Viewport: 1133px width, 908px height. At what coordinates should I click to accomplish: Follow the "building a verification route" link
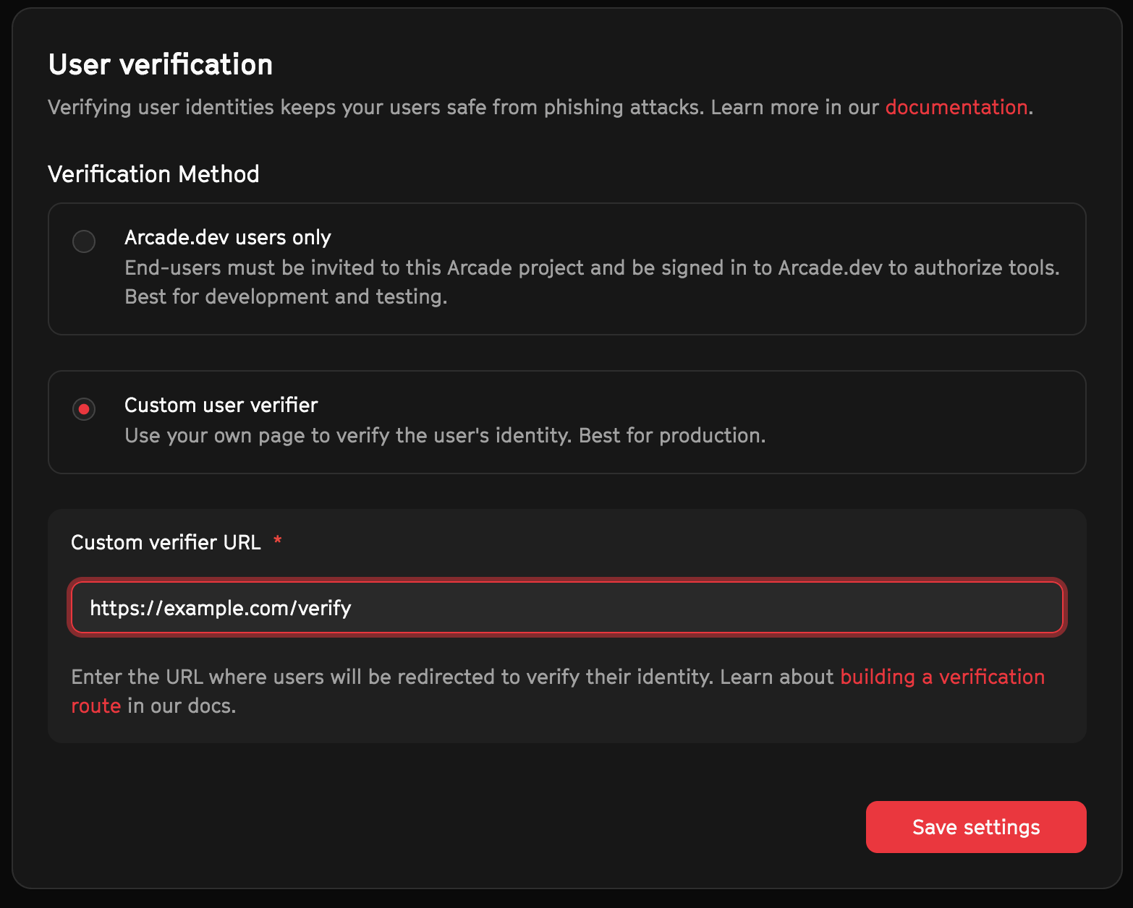click(x=941, y=677)
